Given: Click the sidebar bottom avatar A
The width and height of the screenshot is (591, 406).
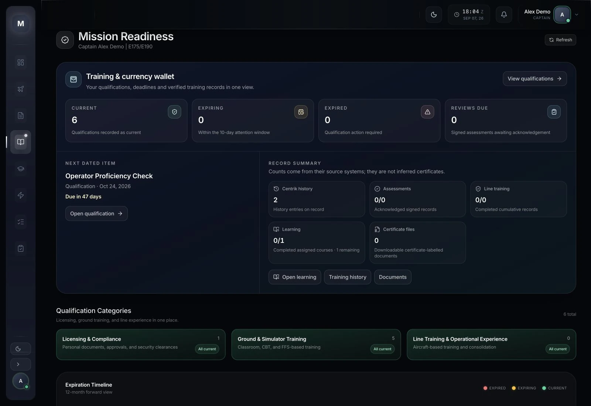Looking at the screenshot, I should 21,381.
